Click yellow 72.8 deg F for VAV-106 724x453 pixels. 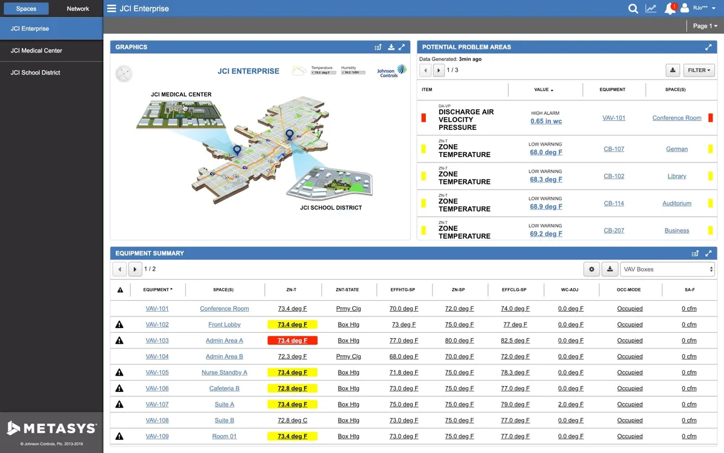[292, 388]
